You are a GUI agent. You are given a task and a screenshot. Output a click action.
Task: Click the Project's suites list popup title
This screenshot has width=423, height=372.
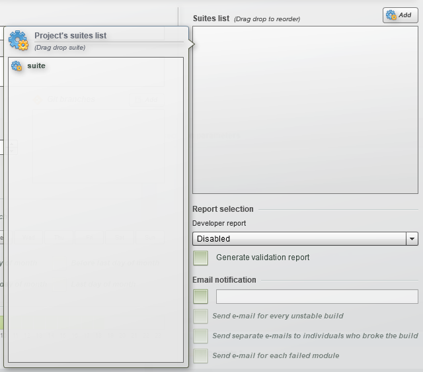[x=71, y=36]
